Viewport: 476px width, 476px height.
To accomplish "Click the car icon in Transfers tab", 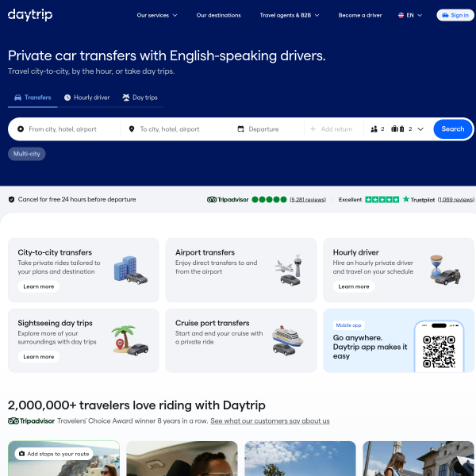I will coord(18,98).
